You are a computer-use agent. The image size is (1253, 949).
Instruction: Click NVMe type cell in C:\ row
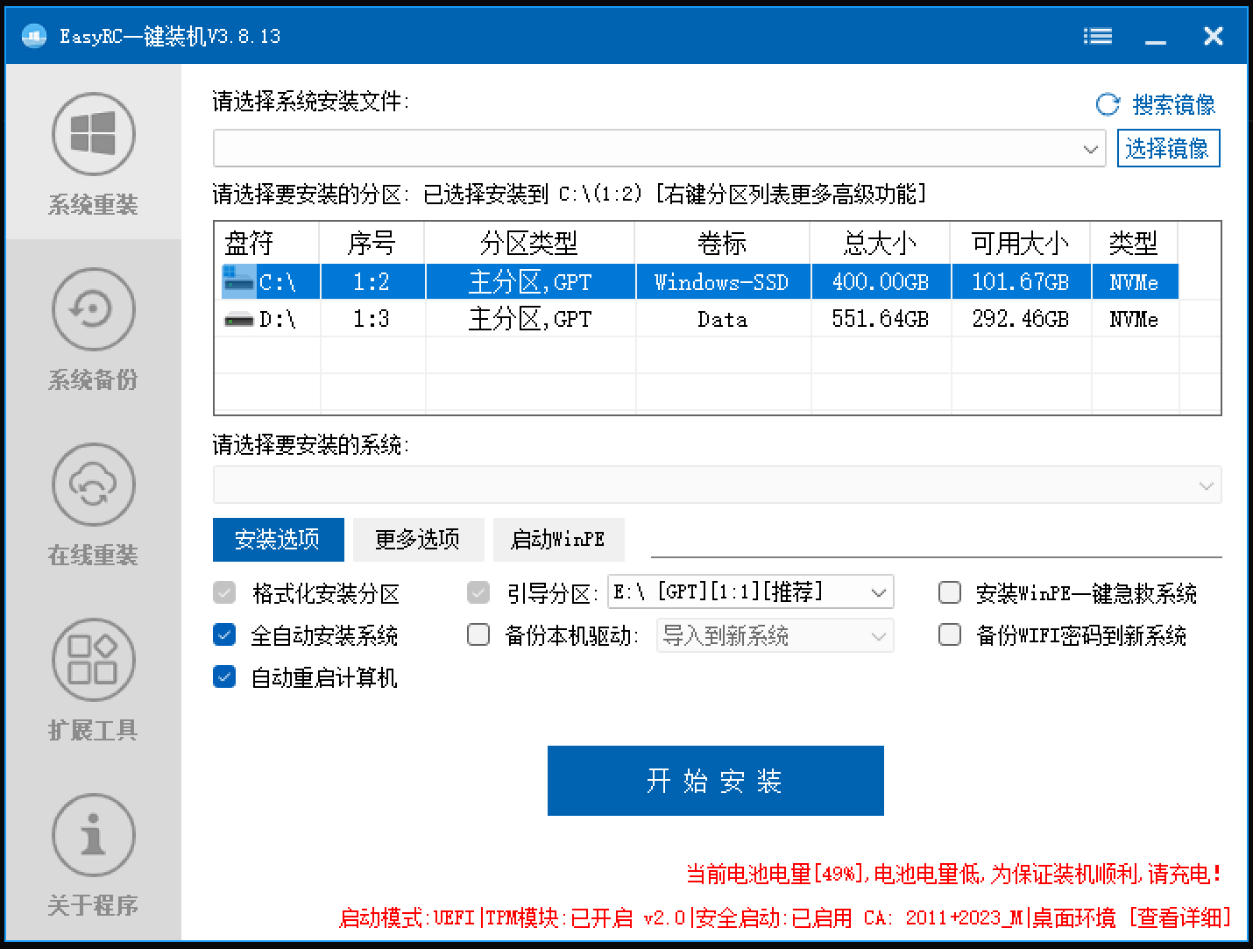pos(1135,281)
